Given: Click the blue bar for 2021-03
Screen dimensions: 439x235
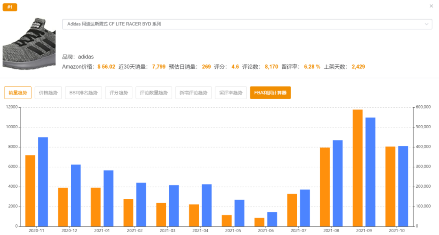Looking at the screenshot, I should [174, 206].
